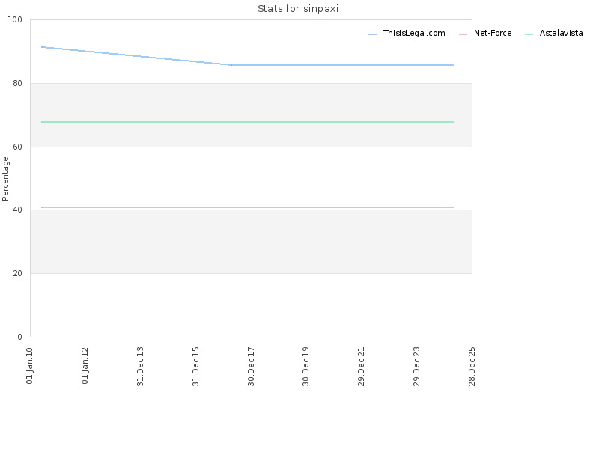Select the 30.Dec.17 x-axis date label
This screenshot has height=449, width=599.
tap(251, 367)
